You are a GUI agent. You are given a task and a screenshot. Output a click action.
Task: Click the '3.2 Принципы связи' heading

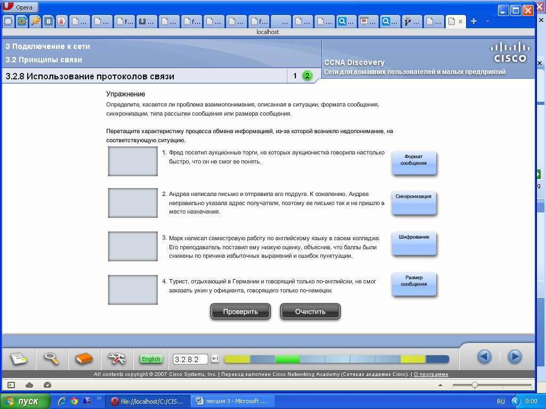[x=44, y=60]
